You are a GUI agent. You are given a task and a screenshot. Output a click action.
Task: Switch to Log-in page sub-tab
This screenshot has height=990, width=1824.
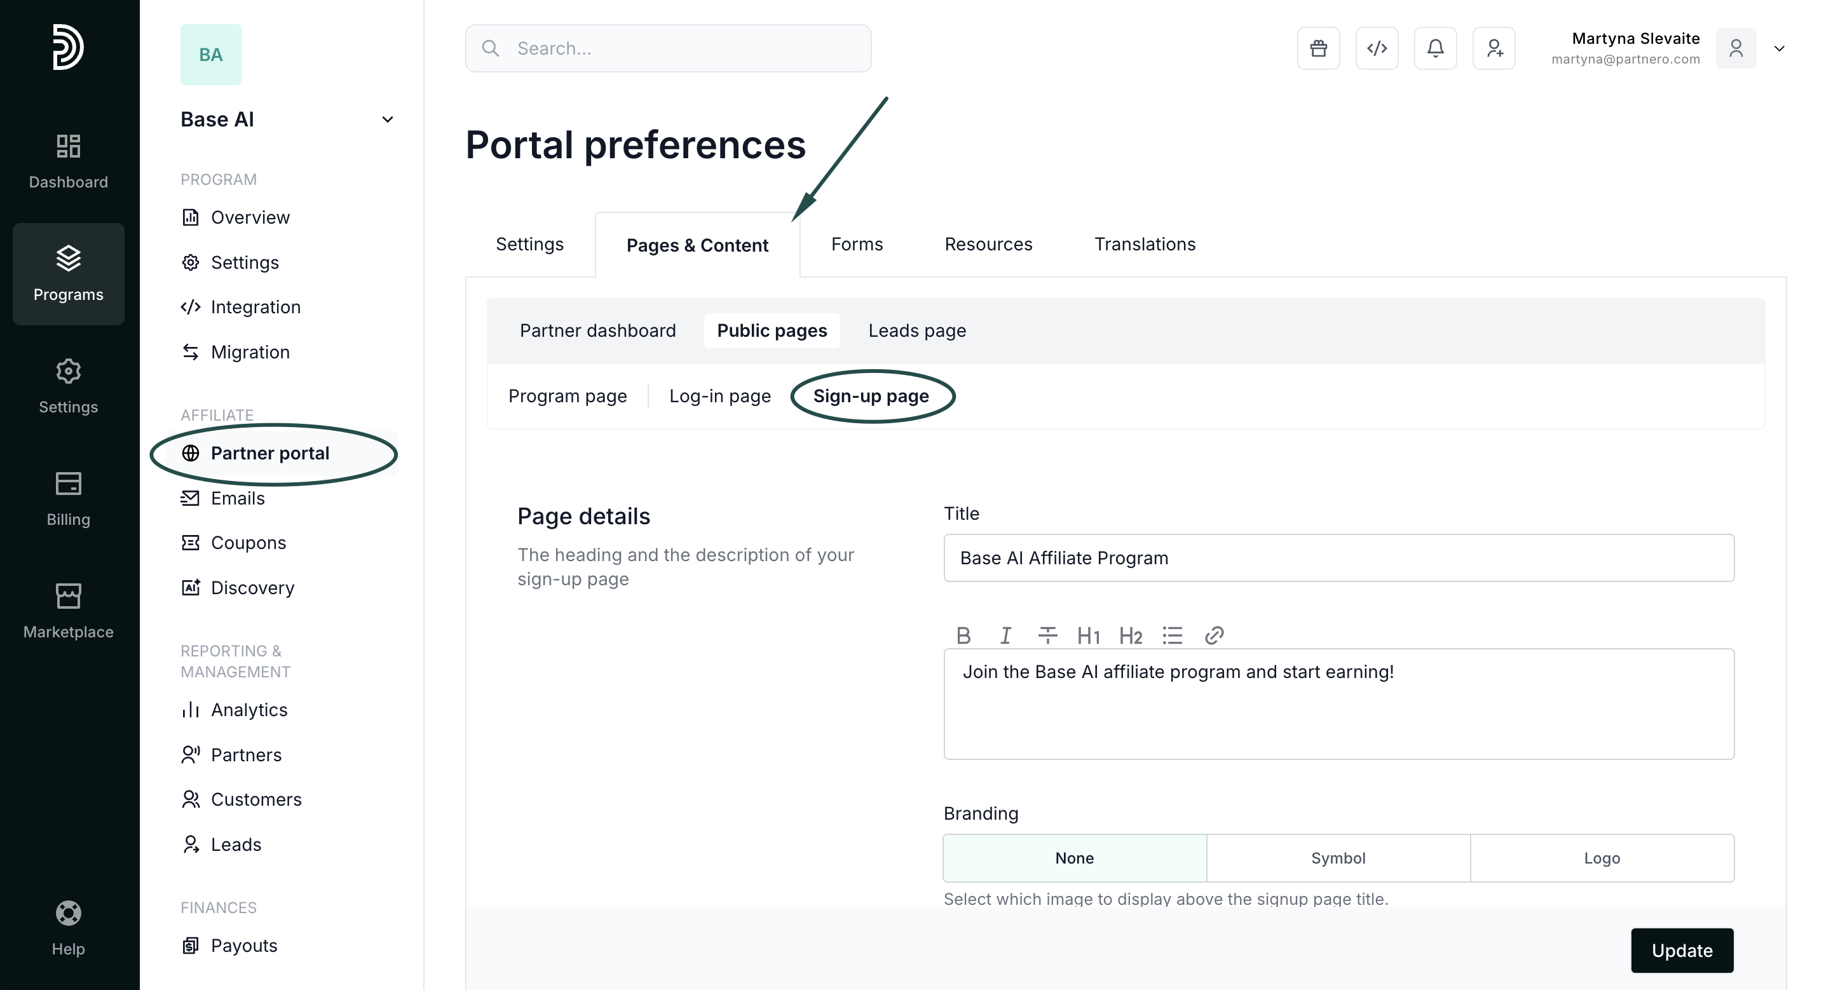pos(719,396)
